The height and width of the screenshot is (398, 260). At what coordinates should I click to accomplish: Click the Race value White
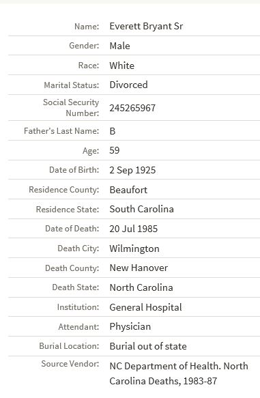pos(121,66)
